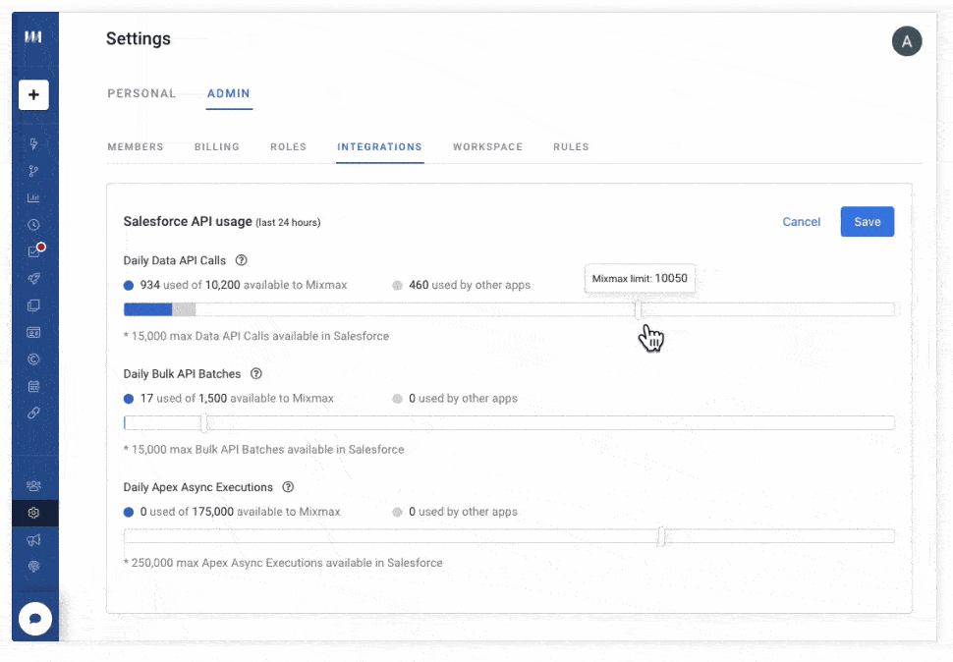Open the Rules tab
This screenshot has height=662, width=953.
[x=571, y=147]
